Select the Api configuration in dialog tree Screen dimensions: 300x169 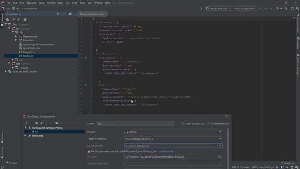click(54, 131)
